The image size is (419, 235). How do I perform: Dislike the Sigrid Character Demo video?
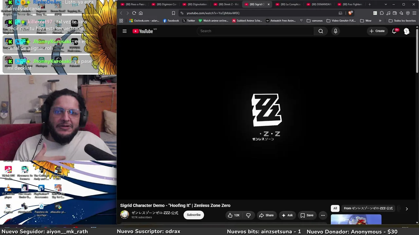[x=248, y=215]
